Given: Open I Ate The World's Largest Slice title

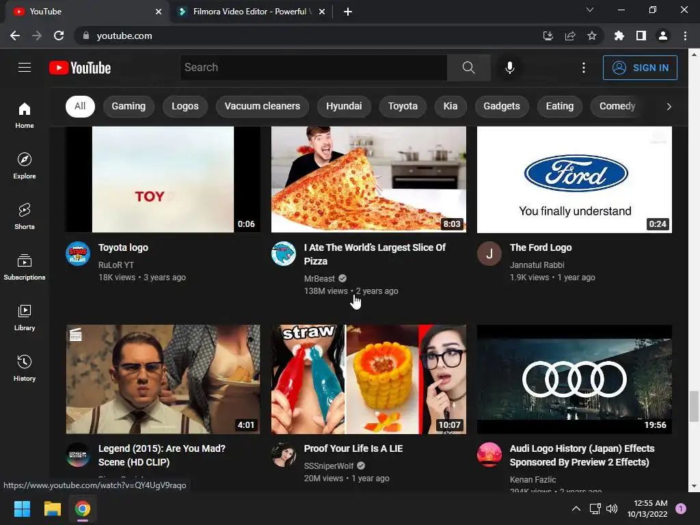Looking at the screenshot, I should (375, 254).
